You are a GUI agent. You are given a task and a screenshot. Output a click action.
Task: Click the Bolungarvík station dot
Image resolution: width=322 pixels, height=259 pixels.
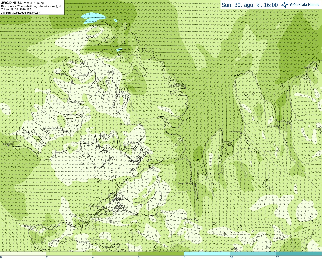(82, 63)
